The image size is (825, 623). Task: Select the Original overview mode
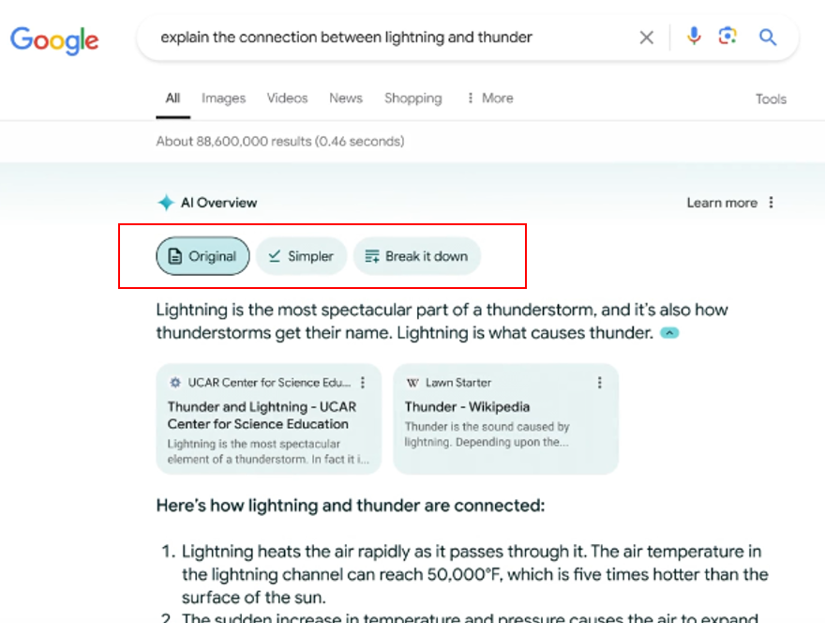point(202,256)
